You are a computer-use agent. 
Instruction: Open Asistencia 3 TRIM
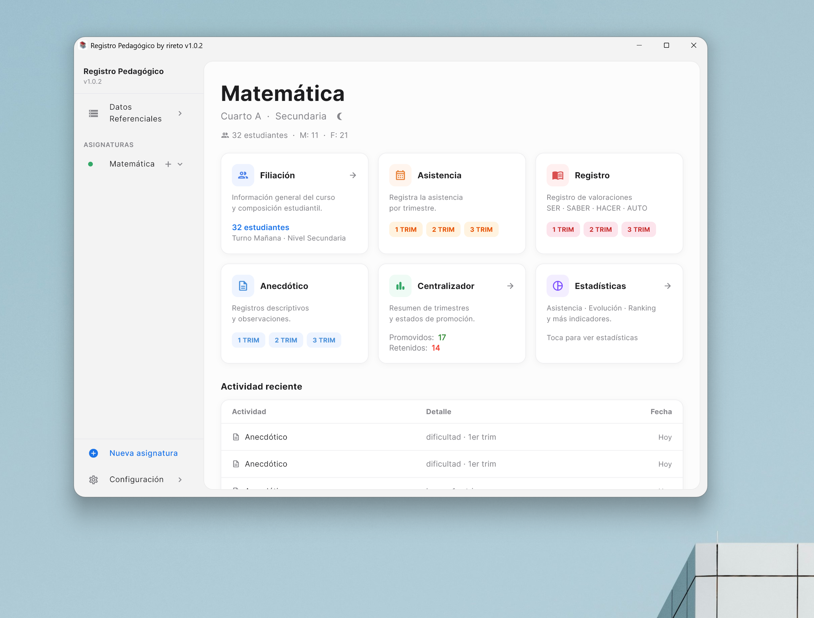click(481, 229)
